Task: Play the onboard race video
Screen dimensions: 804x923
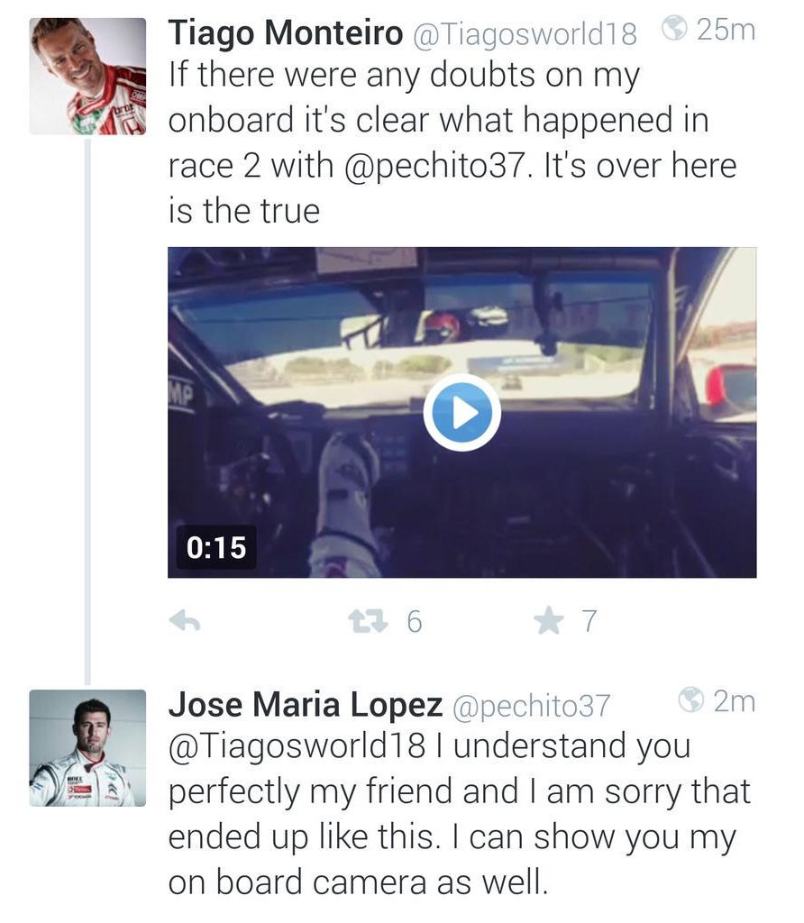Action: click(x=461, y=413)
